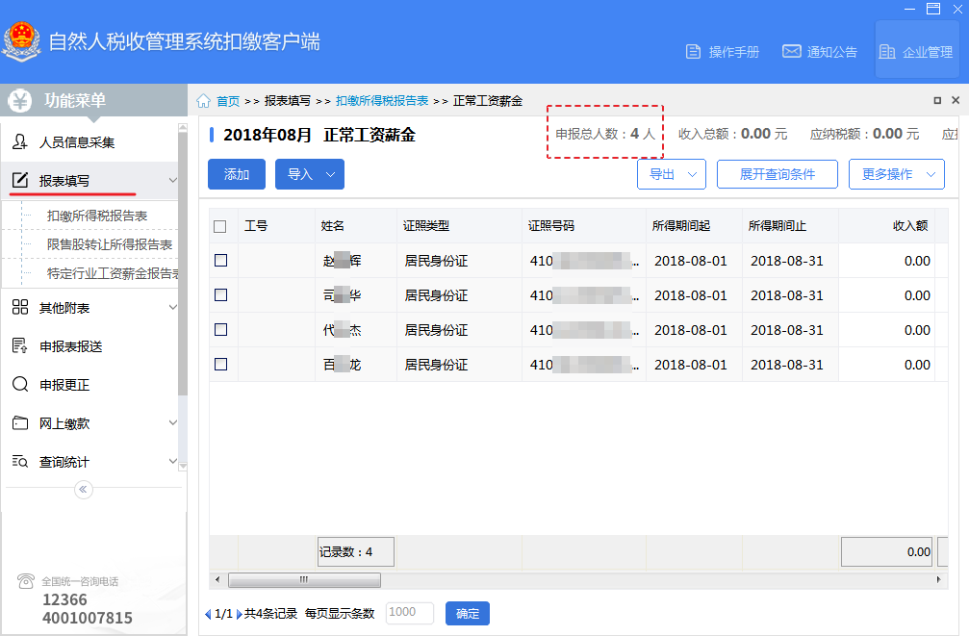Image resolution: width=969 pixels, height=636 pixels.
Task: Click the 申报更正 magnifier icon
Action: tap(20, 385)
